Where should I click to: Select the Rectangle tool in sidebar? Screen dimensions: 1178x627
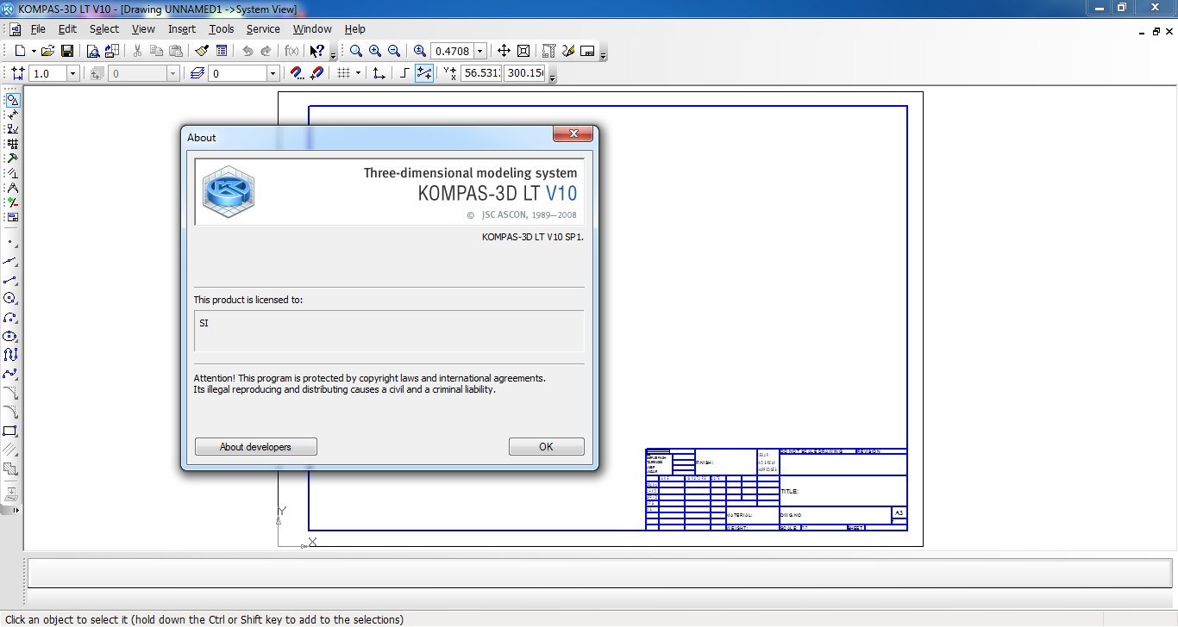click(x=10, y=431)
